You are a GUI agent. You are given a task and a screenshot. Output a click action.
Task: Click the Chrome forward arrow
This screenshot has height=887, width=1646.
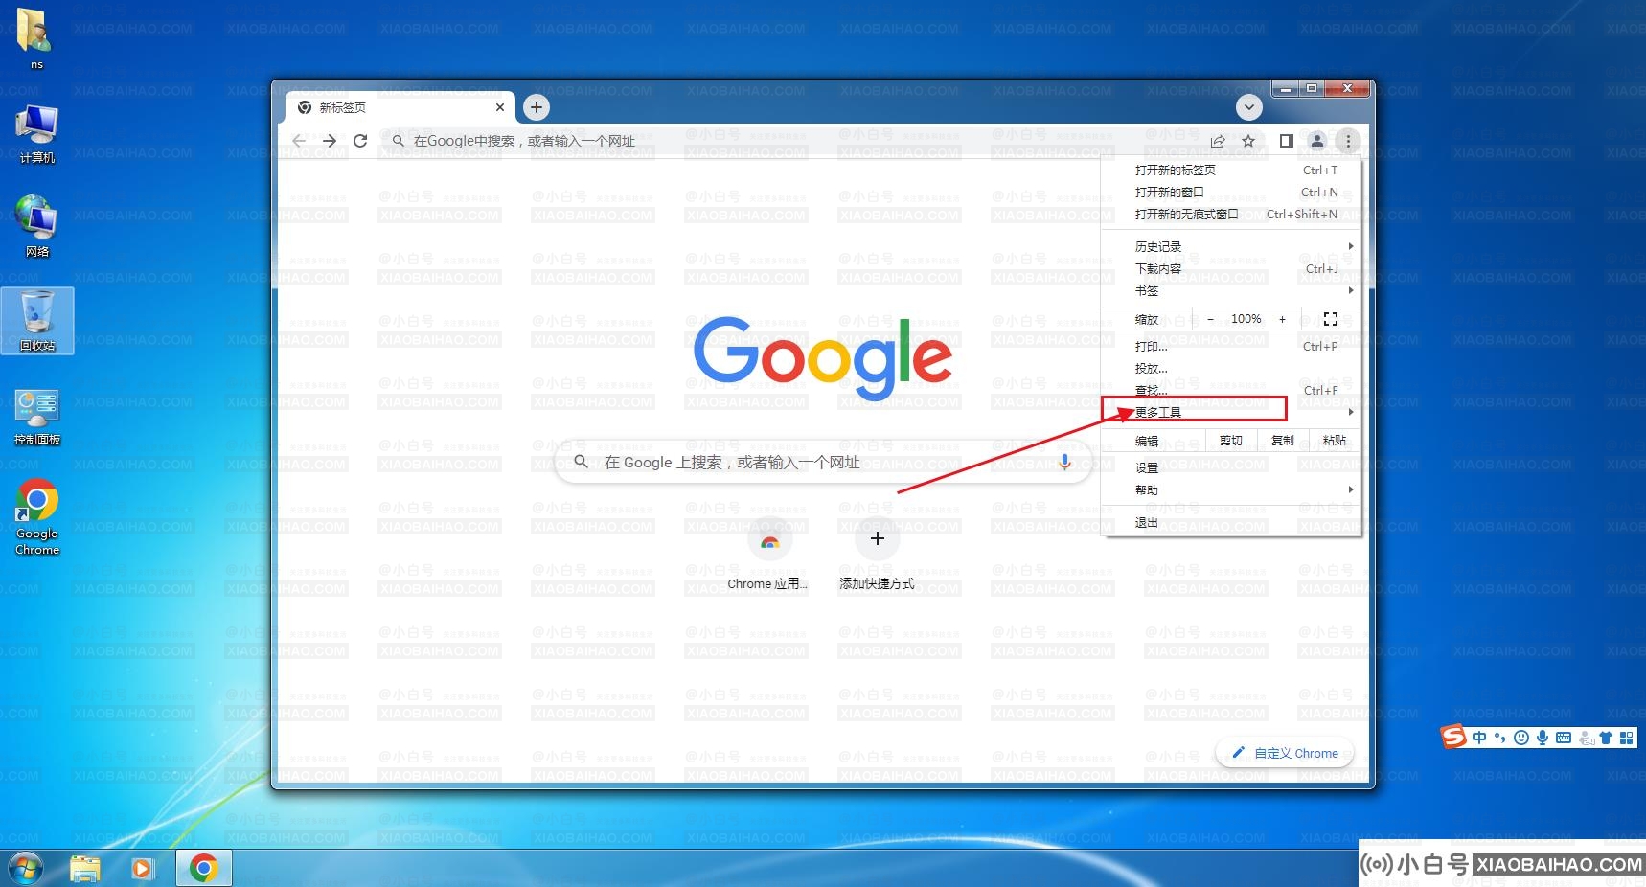click(x=330, y=141)
